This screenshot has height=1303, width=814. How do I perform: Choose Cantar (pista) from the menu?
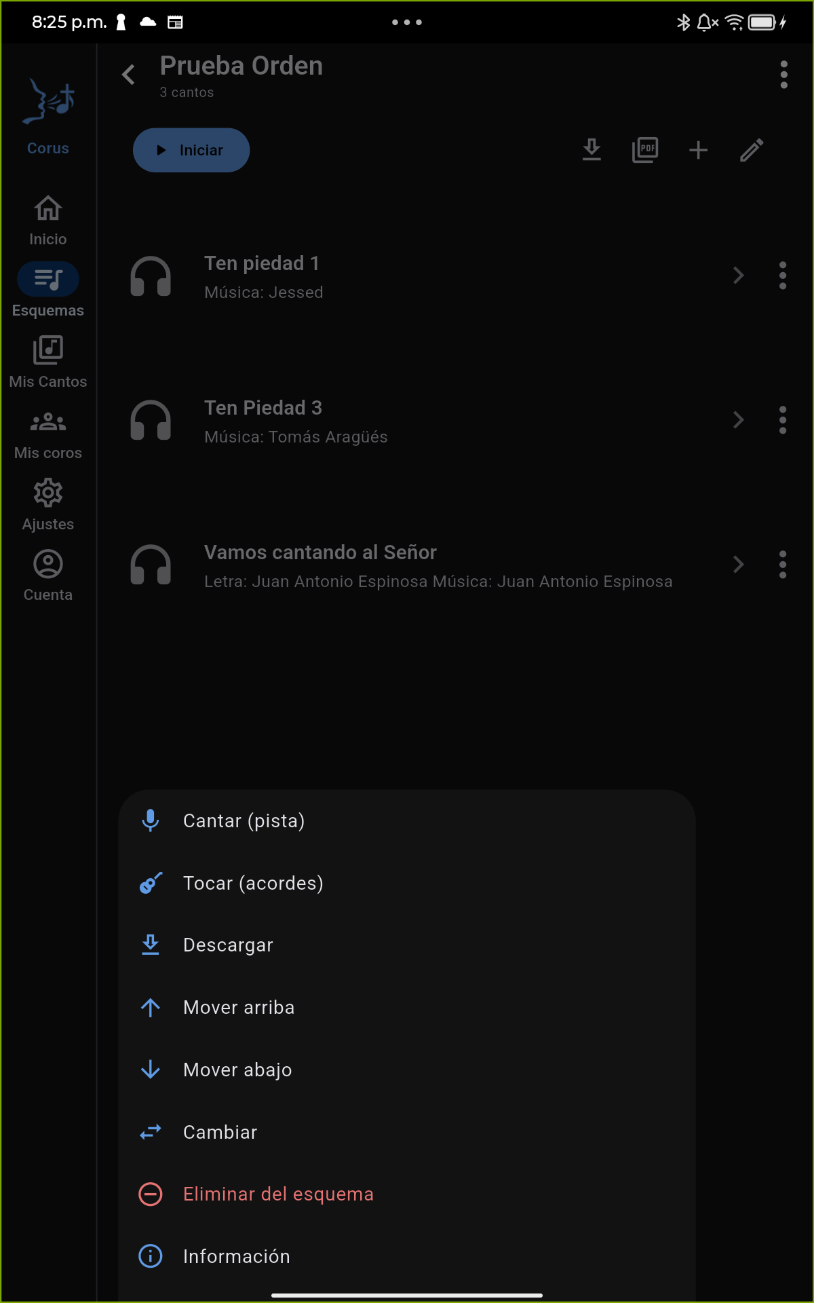(x=407, y=820)
